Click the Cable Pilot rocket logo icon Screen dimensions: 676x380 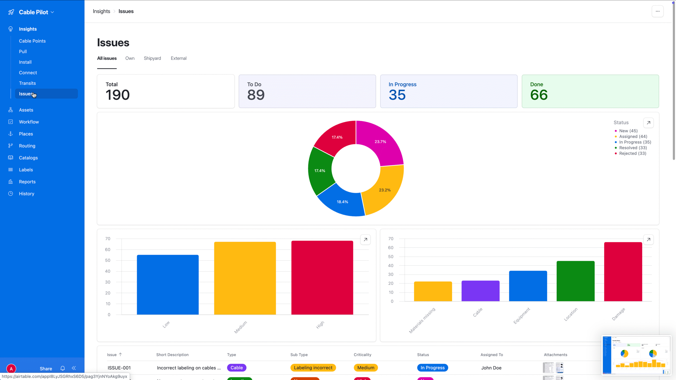point(11,12)
